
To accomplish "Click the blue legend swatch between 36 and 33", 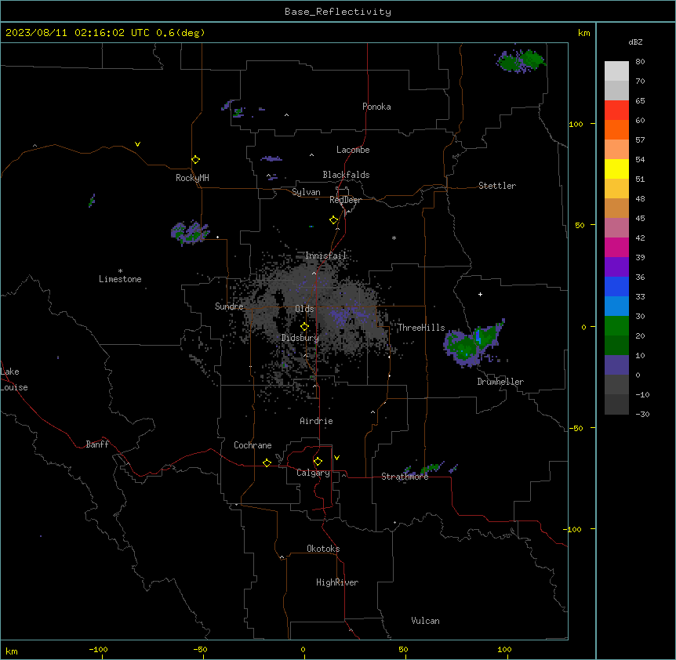I will [x=616, y=286].
